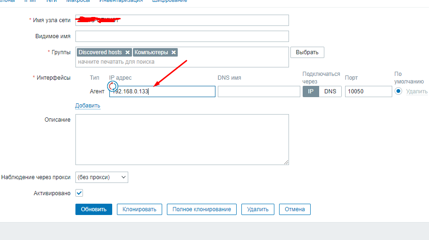The image size is (429, 240).
Task: Focus the Описание text area
Action: [182, 140]
